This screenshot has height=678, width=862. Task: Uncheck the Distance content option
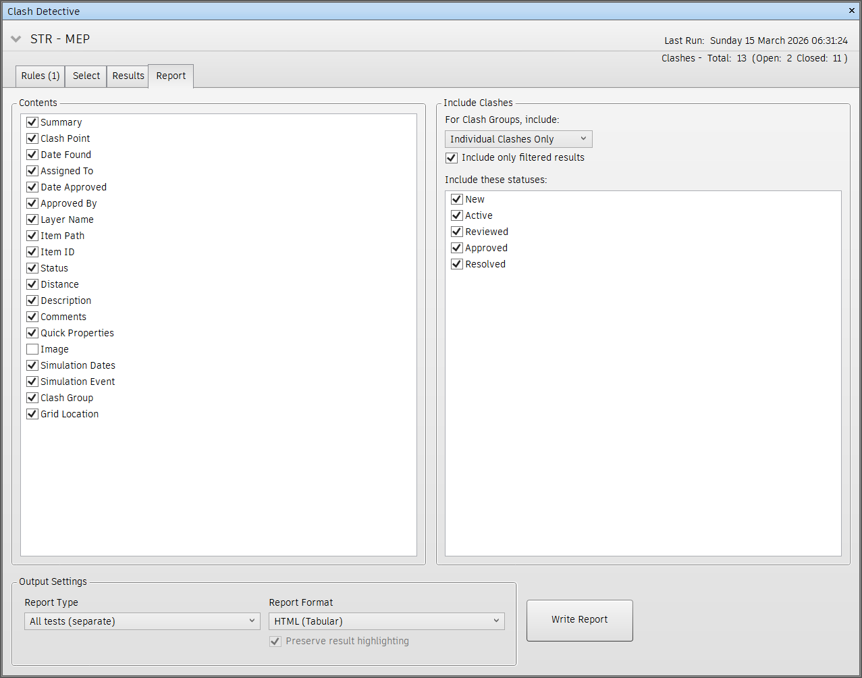pyautogui.click(x=32, y=284)
